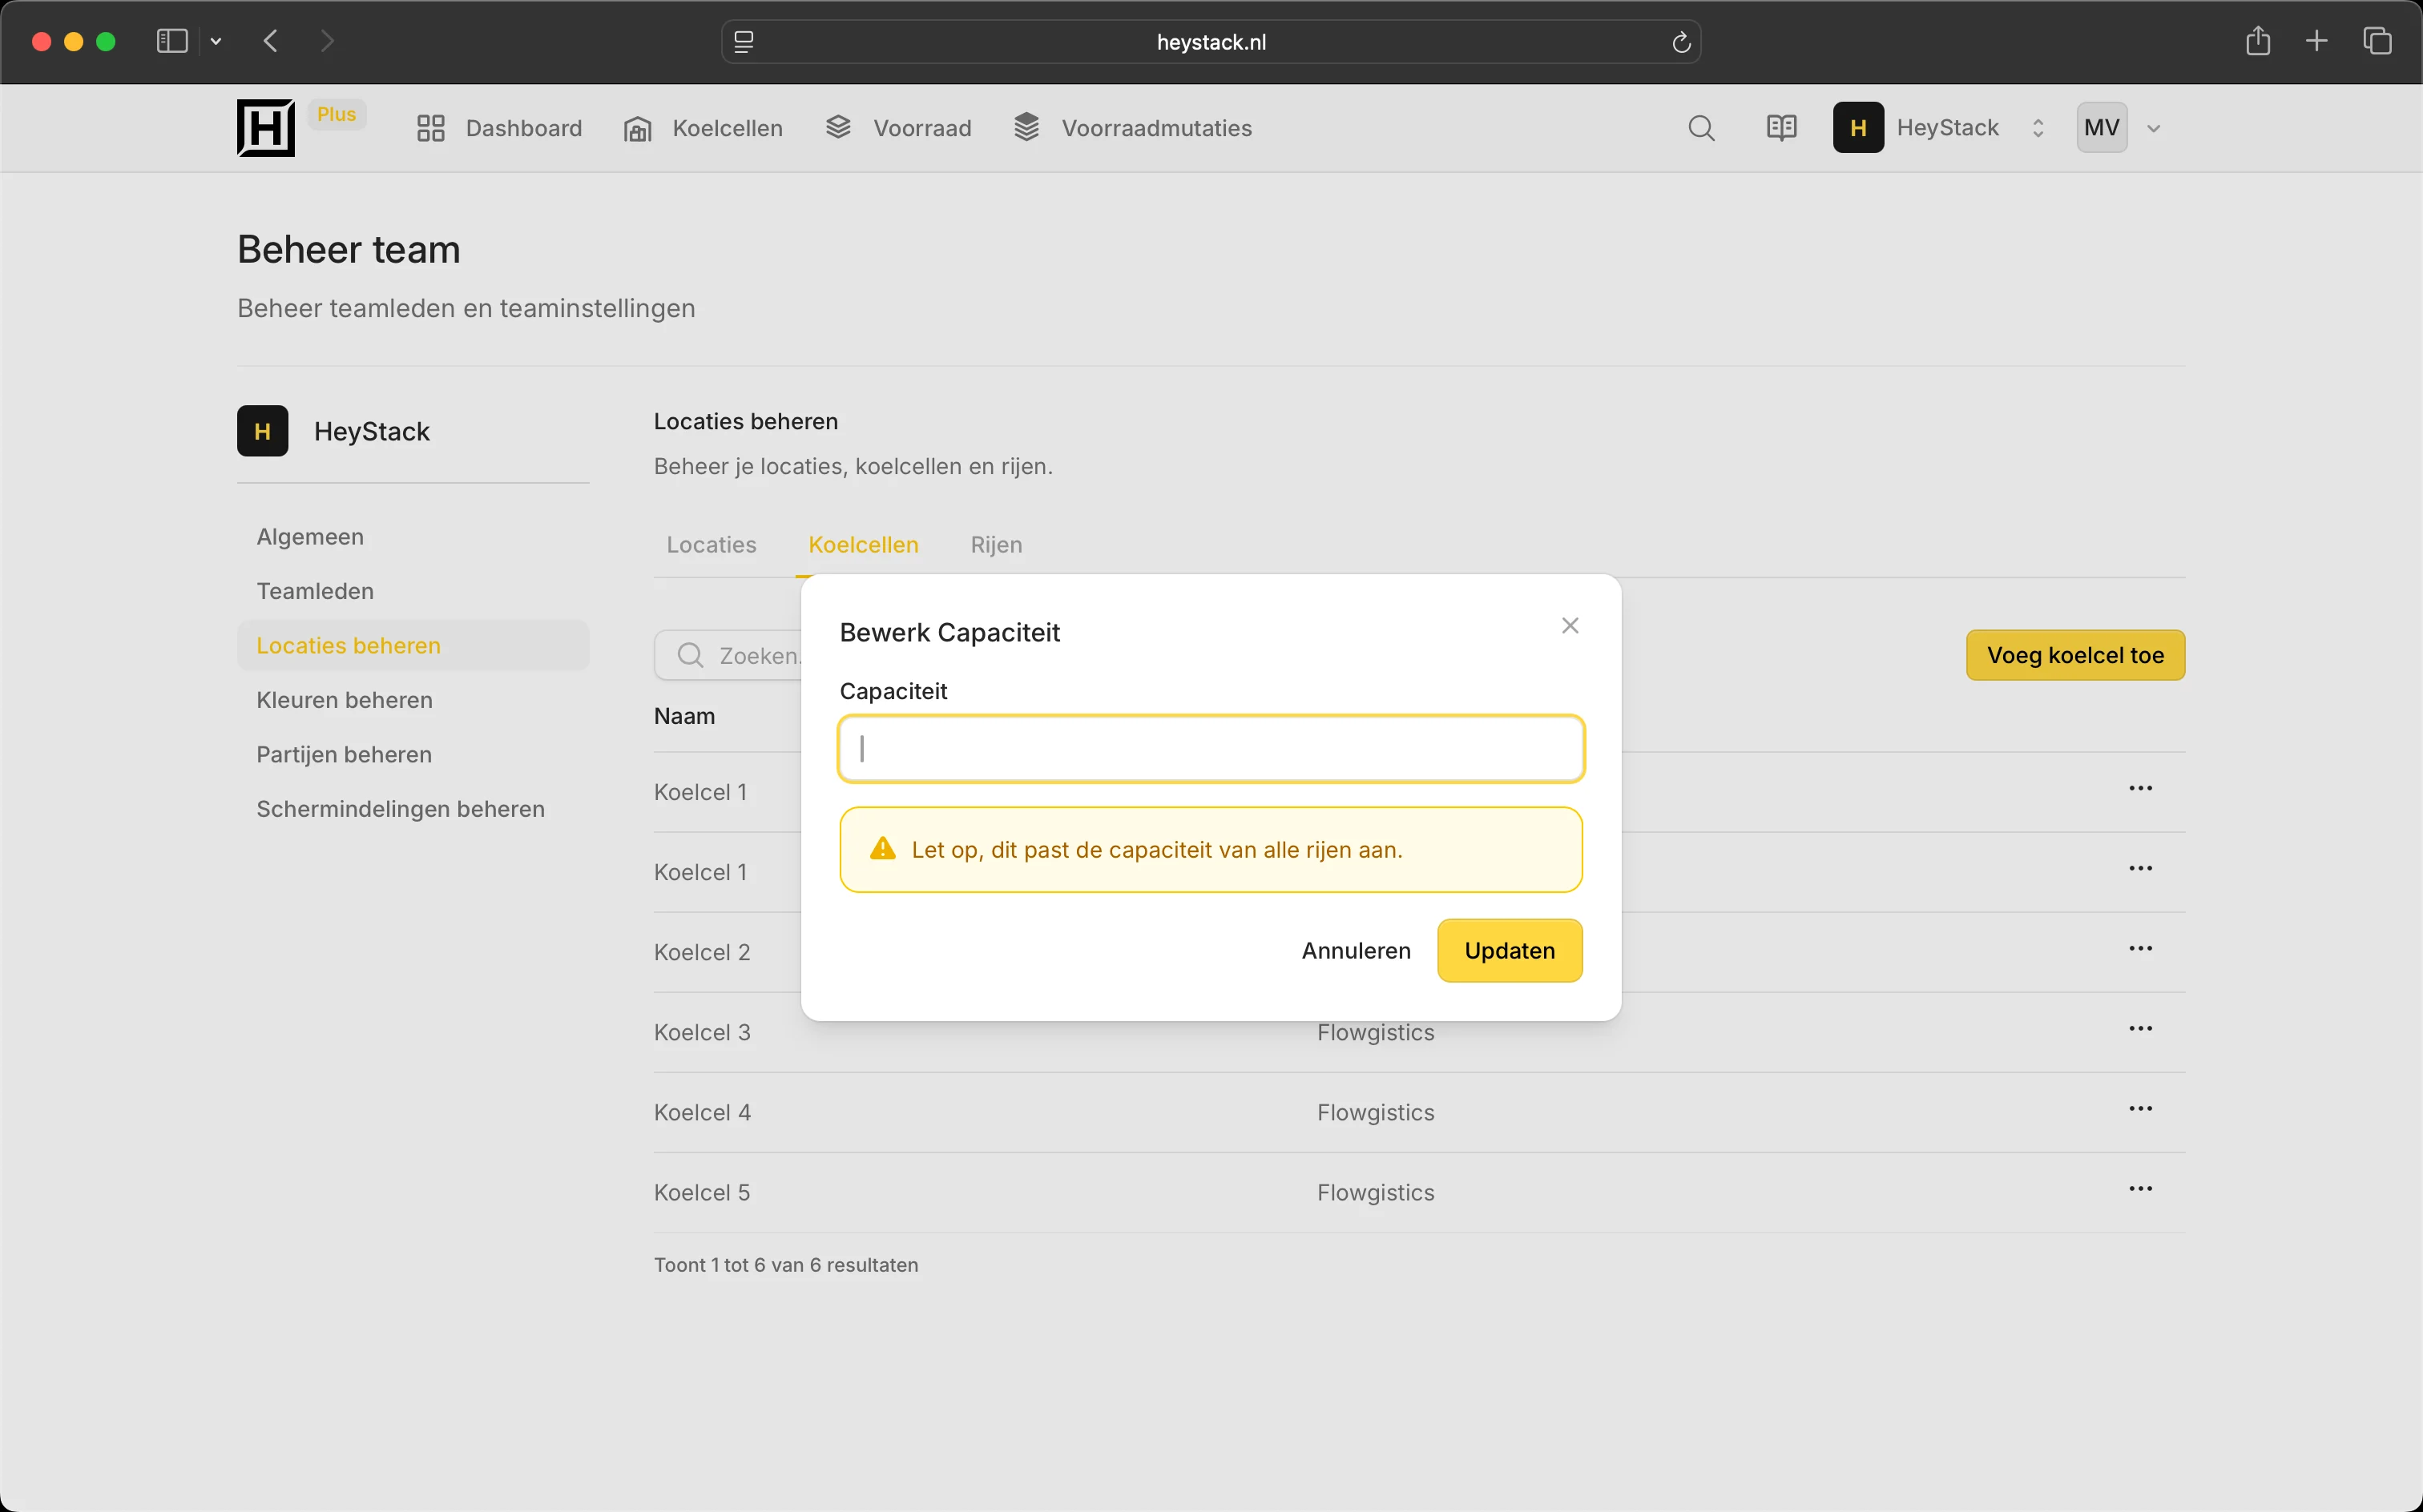Image resolution: width=2423 pixels, height=1512 pixels.
Task: Click the Koelcel 5 name cell
Action: [x=702, y=1193]
